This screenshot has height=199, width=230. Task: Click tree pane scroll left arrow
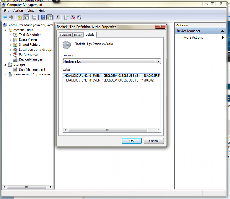[x=4, y=187]
